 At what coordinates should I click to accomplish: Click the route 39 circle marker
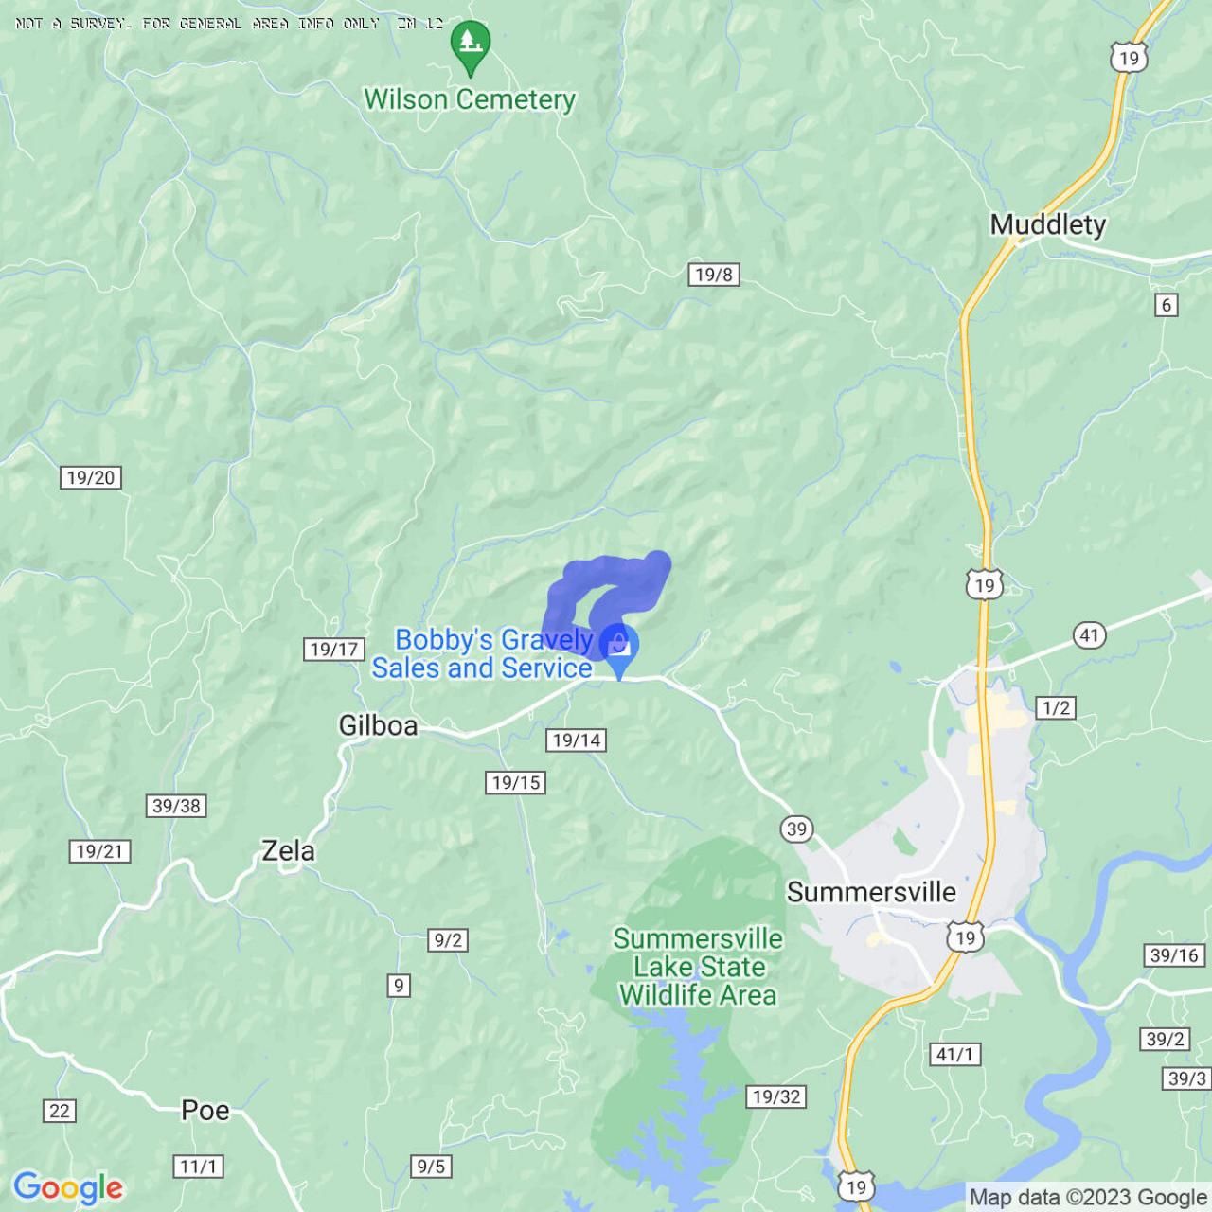click(x=797, y=829)
